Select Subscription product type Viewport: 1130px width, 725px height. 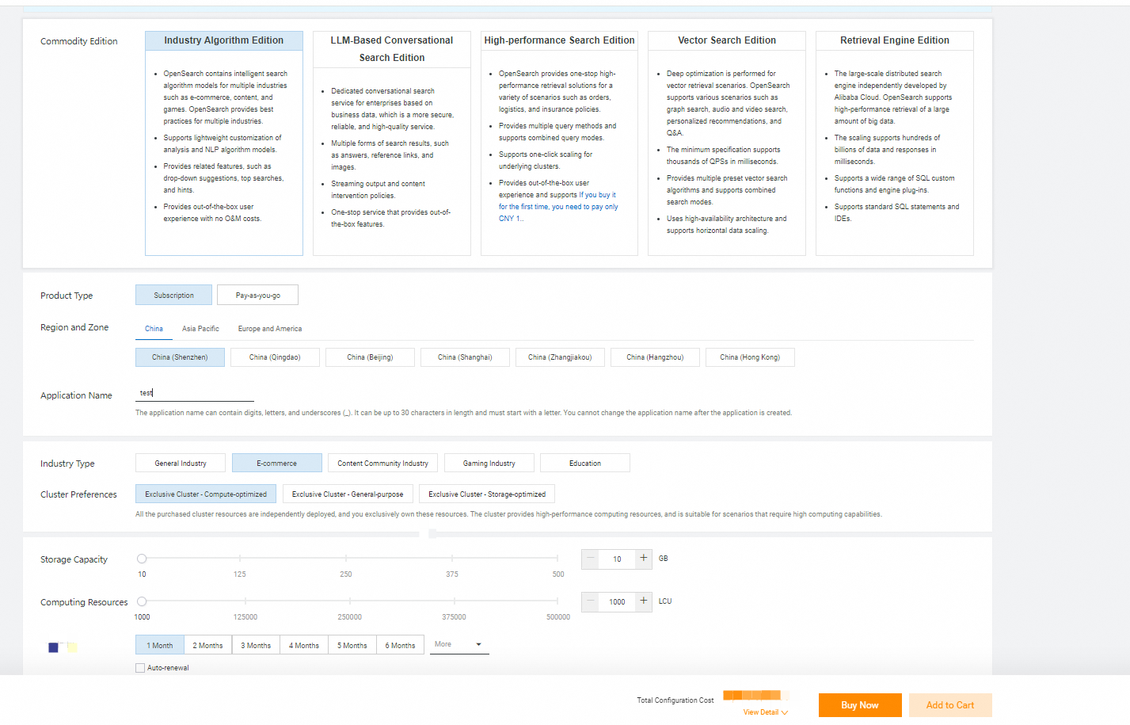[x=173, y=295]
